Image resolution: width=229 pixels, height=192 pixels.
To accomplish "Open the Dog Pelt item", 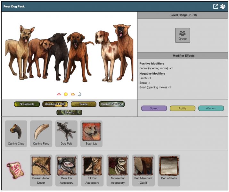I will [x=66, y=134].
